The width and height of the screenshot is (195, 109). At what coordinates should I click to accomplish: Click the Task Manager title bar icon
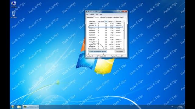click(87, 12)
